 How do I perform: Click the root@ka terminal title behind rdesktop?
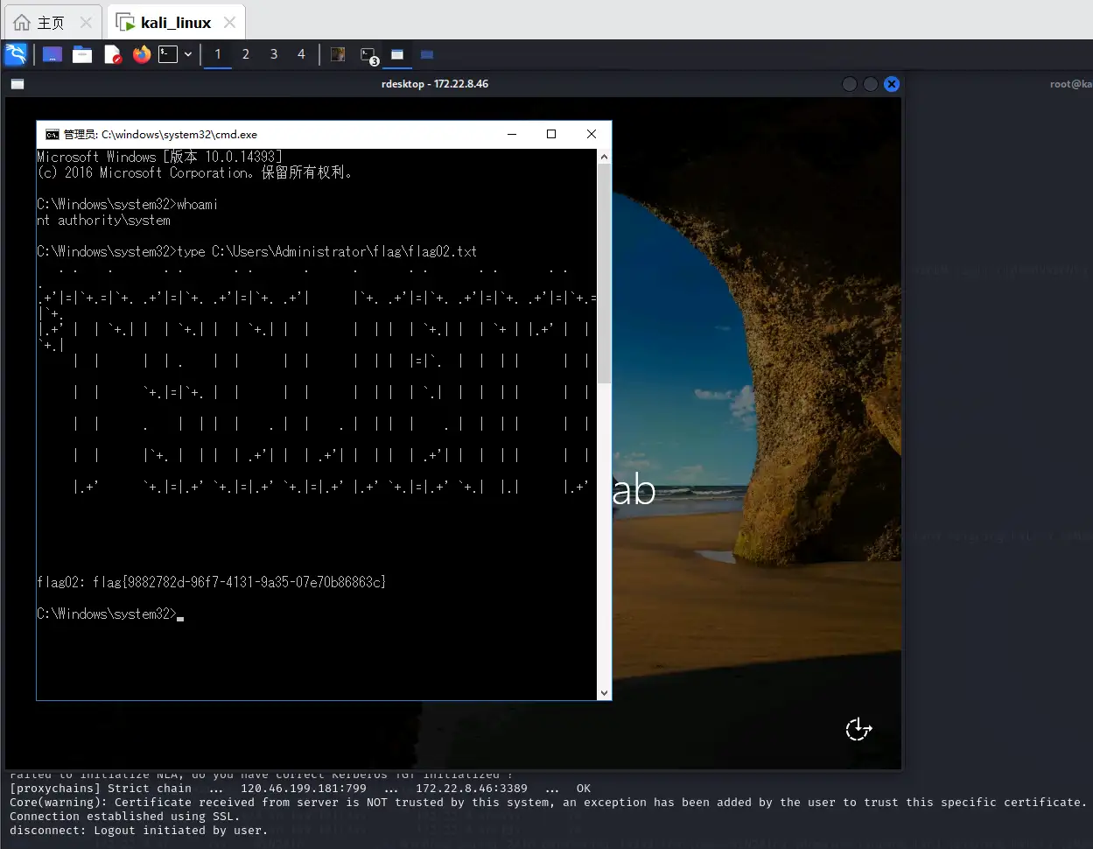tap(1071, 84)
